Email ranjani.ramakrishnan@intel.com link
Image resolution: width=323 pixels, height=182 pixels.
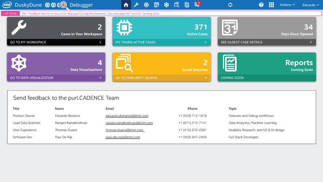pyautogui.click(x=129, y=123)
